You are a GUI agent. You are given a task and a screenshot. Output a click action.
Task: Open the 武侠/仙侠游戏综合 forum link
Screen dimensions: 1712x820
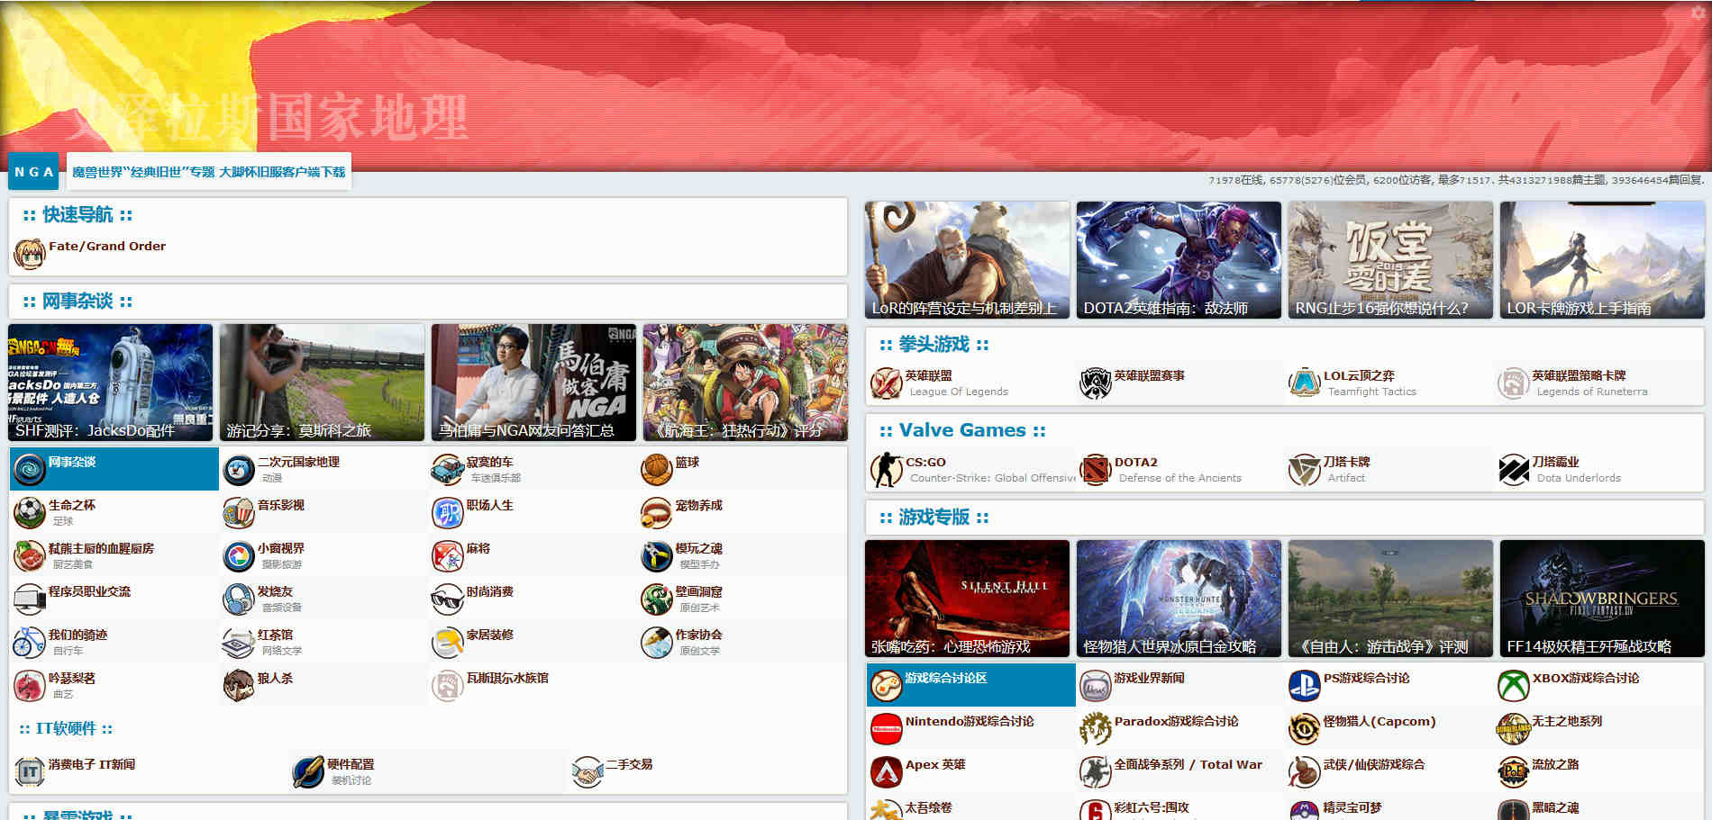(1373, 765)
